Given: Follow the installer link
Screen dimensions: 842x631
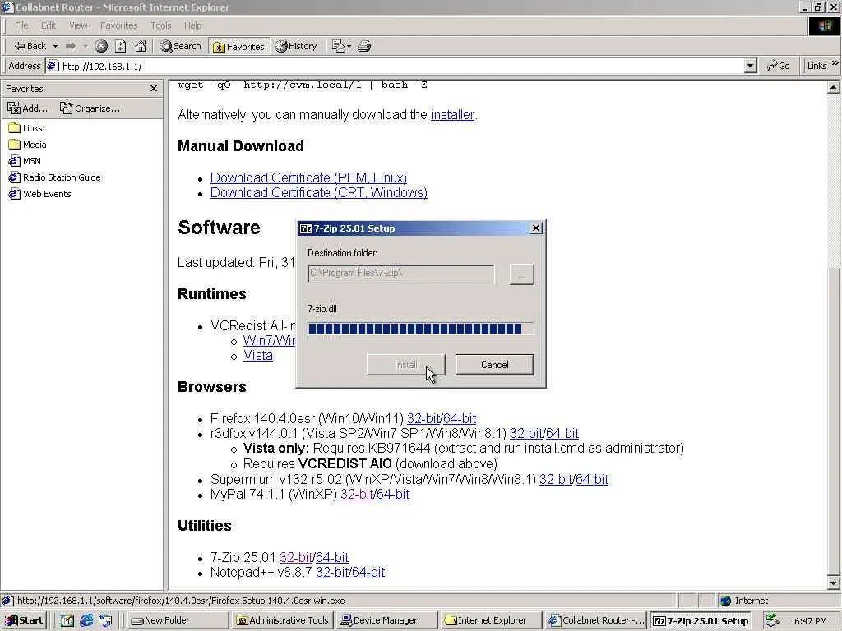Looking at the screenshot, I should pos(452,115).
